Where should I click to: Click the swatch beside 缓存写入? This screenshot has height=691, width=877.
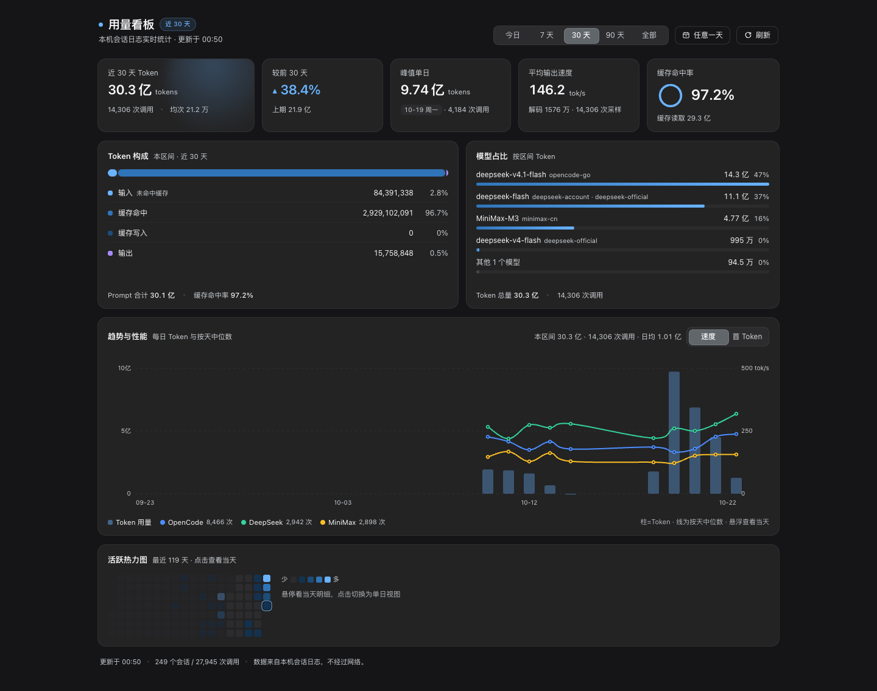point(110,233)
